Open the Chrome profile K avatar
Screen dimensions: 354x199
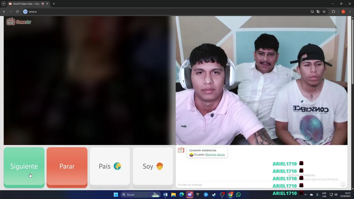[343, 12]
